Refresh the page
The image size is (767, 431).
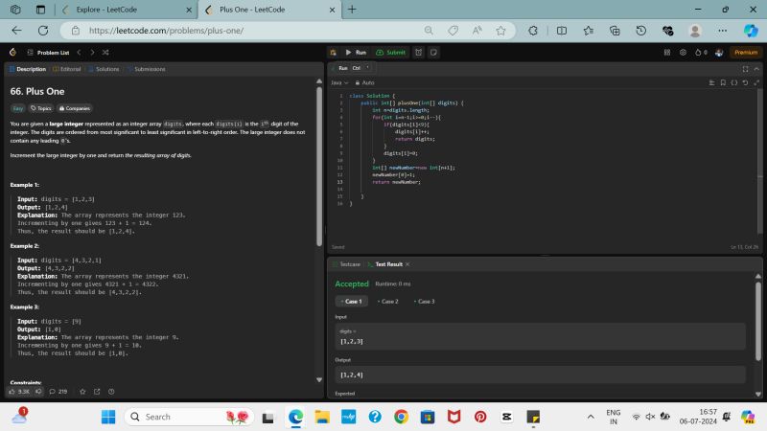click(43, 31)
